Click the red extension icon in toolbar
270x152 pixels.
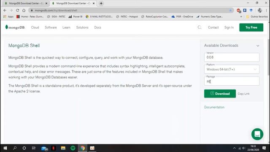(239, 11)
